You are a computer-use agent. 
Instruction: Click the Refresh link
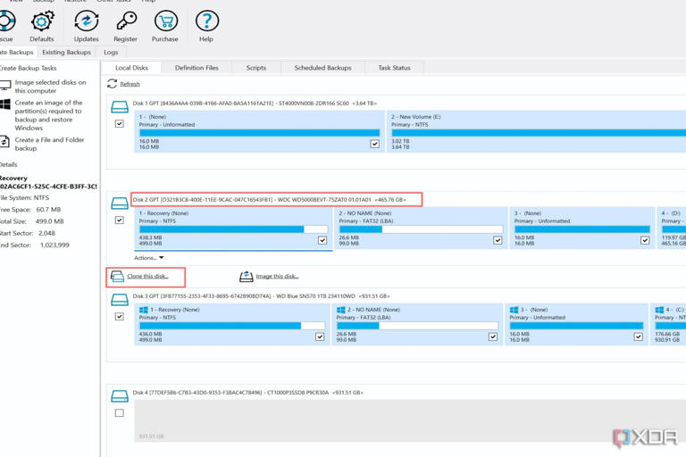pyautogui.click(x=130, y=84)
